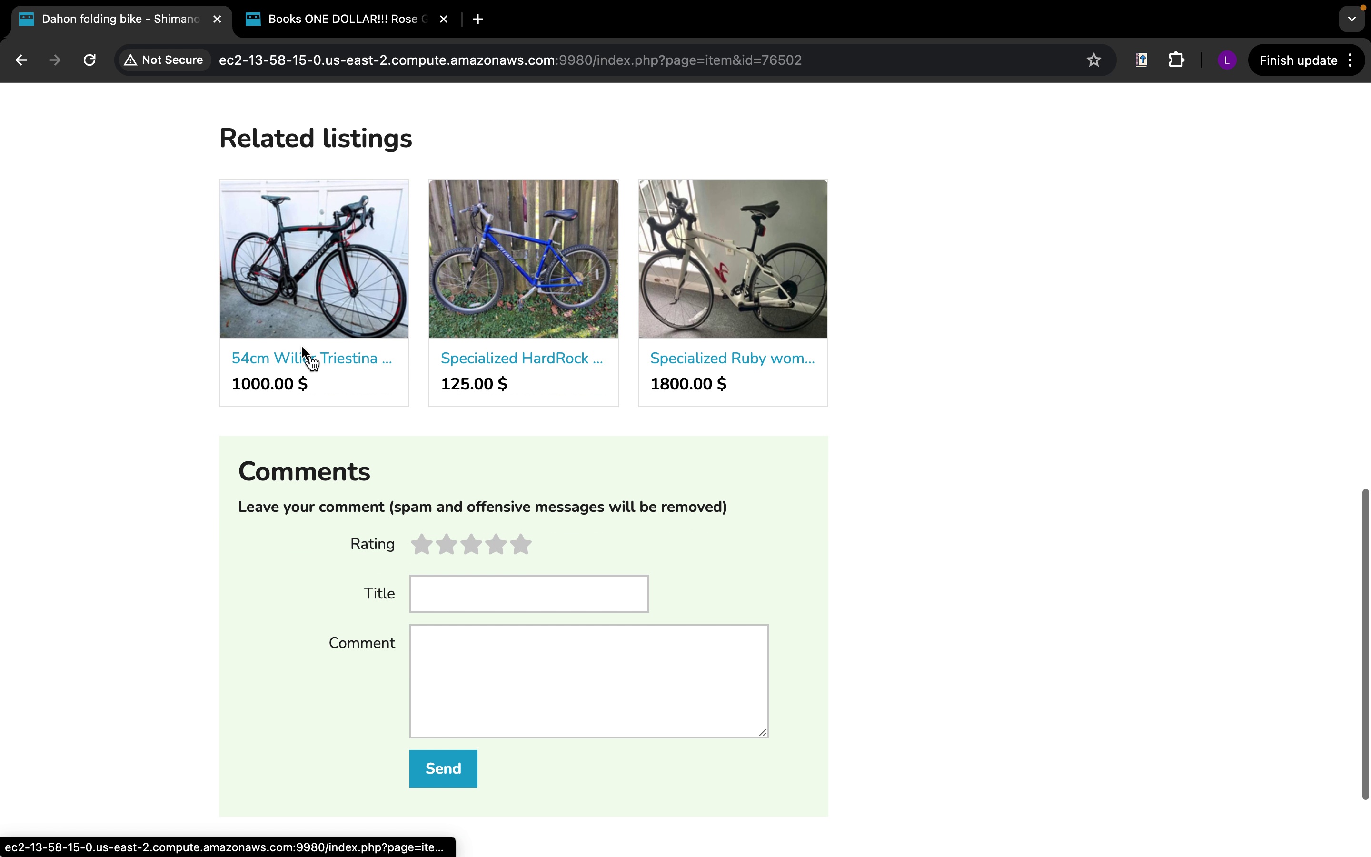1371x857 pixels.
Task: Switch to the Books ONE DOLLAR tab
Action: [x=340, y=19]
